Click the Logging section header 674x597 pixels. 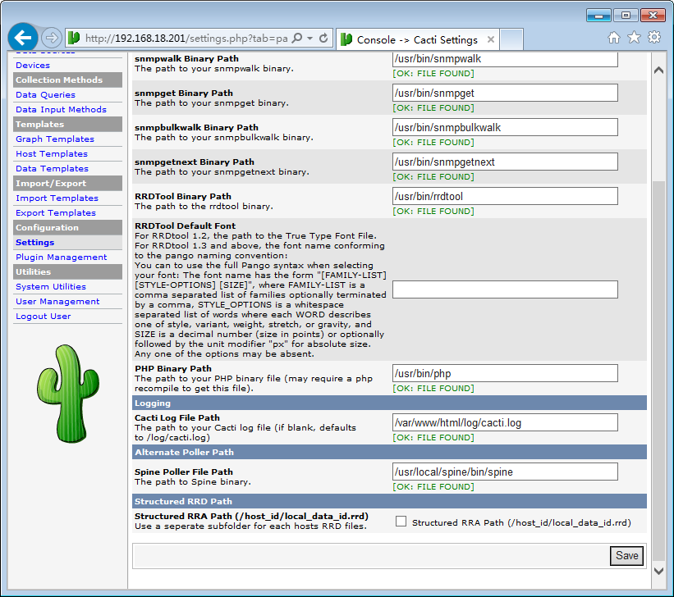(389, 403)
